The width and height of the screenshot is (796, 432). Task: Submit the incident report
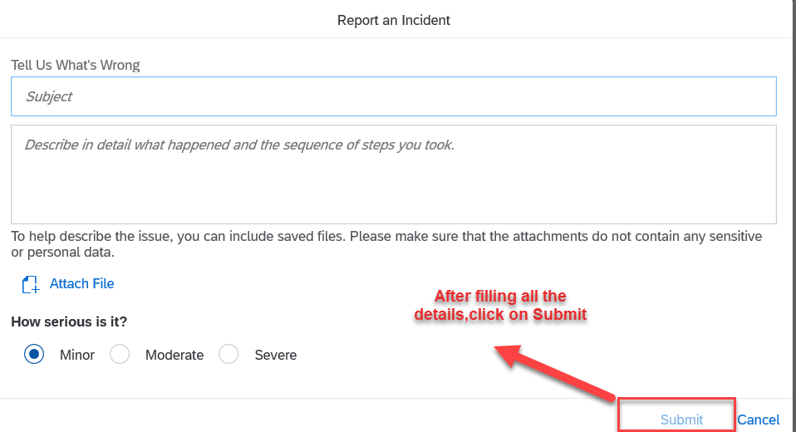(681, 420)
